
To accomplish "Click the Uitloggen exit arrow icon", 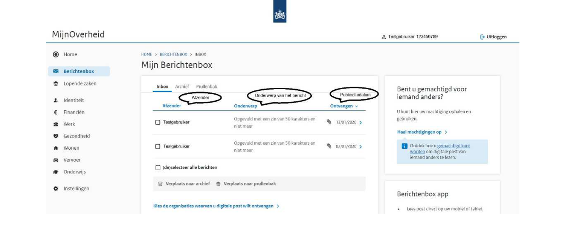I will click(482, 37).
